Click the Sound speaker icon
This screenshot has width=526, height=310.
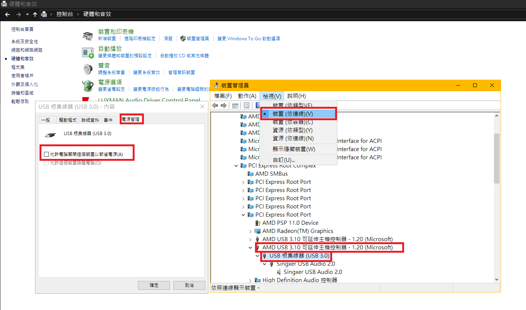pos(88,69)
